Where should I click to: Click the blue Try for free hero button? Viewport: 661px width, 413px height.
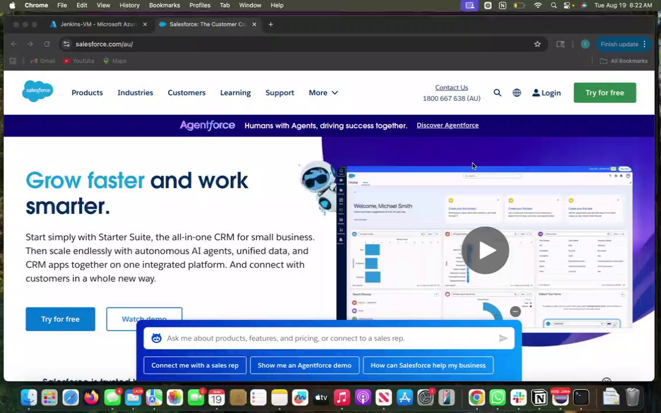(x=60, y=319)
